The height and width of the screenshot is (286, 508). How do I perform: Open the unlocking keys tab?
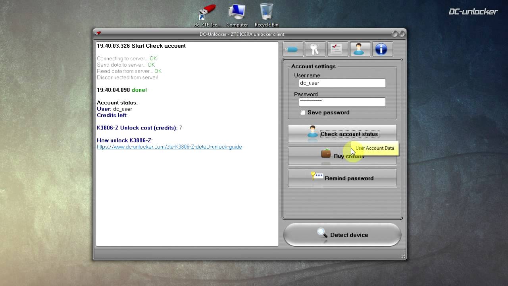click(x=315, y=49)
